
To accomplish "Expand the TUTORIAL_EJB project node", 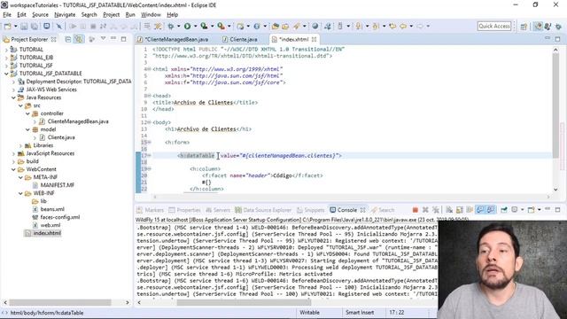I will (x=6, y=58).
